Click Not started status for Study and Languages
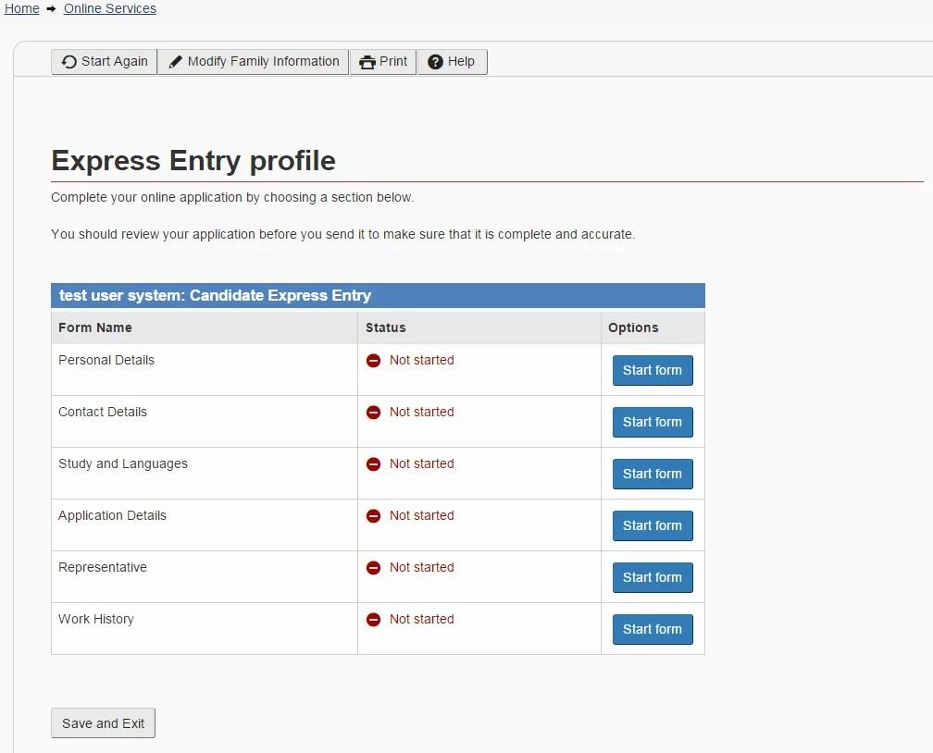 point(422,463)
